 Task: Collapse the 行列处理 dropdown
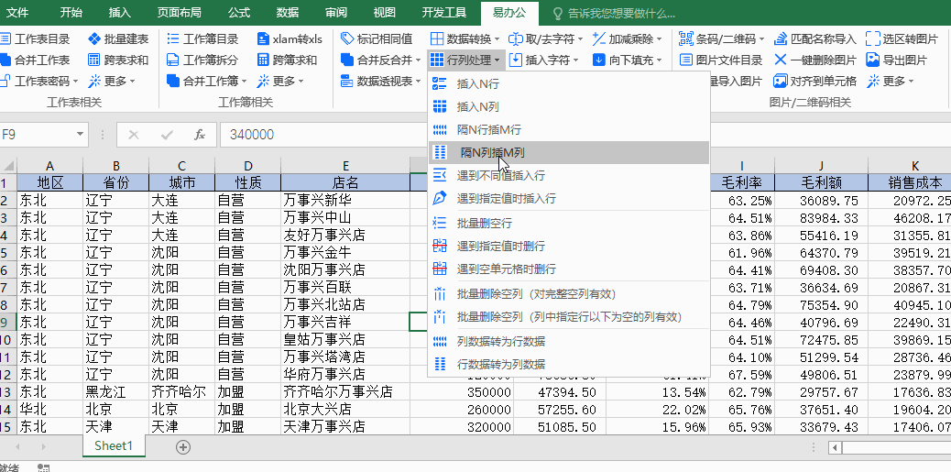(x=465, y=60)
